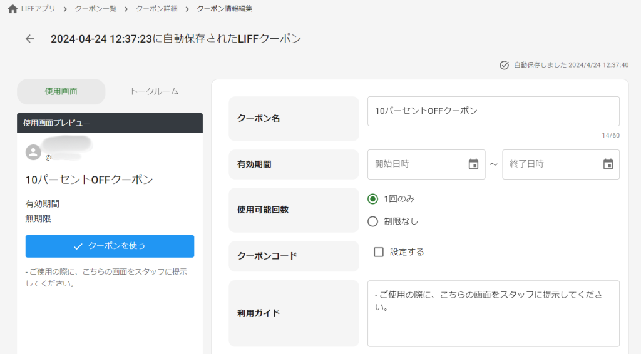The image size is (641, 354).
Task: Go back with the left arrow icon
Action: (x=30, y=39)
